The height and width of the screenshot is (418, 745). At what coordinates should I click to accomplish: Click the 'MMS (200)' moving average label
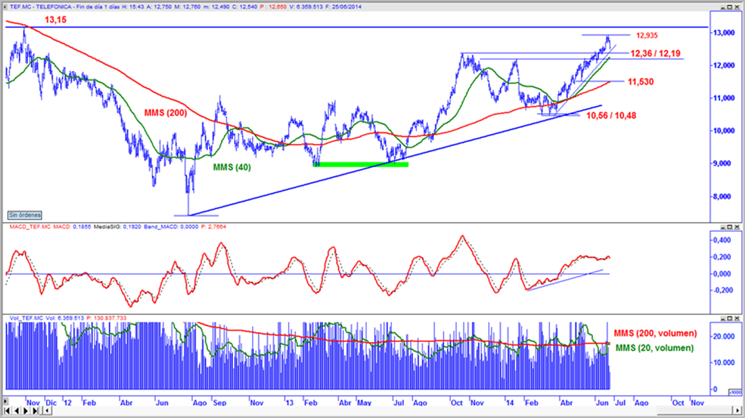(x=166, y=112)
